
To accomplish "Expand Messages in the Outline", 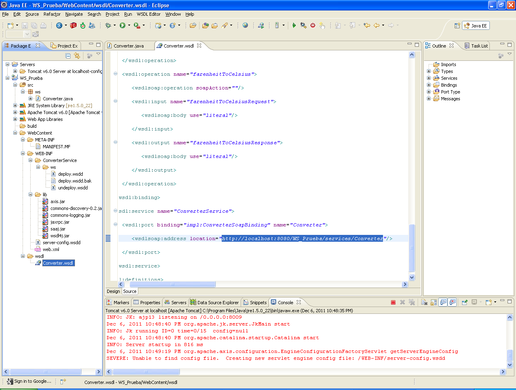I will [x=429, y=99].
